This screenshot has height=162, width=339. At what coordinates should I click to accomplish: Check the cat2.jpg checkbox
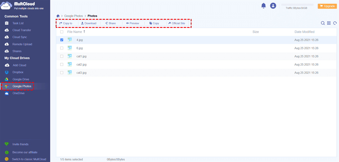pyautogui.click(x=62, y=65)
